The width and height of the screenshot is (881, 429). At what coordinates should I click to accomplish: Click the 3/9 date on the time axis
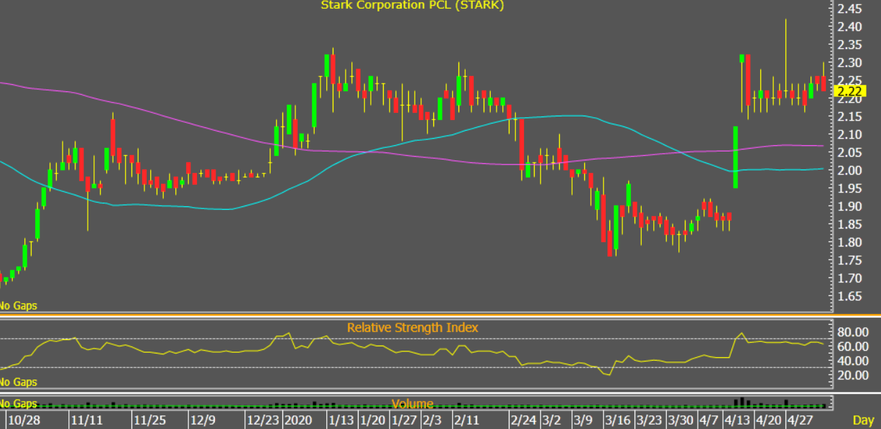tap(583, 420)
